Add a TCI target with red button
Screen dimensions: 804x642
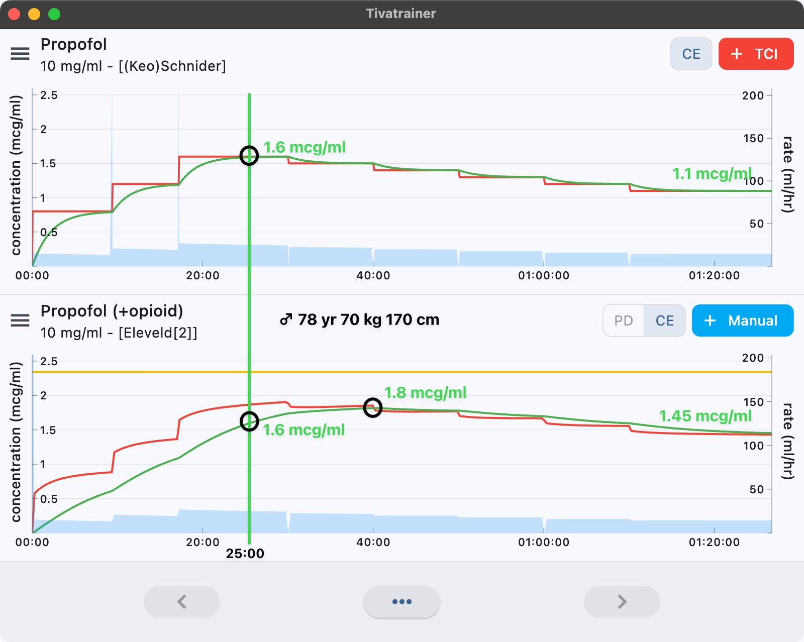click(x=756, y=54)
